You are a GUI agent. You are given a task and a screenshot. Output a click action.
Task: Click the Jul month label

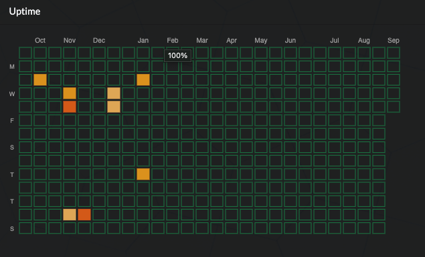(335, 41)
